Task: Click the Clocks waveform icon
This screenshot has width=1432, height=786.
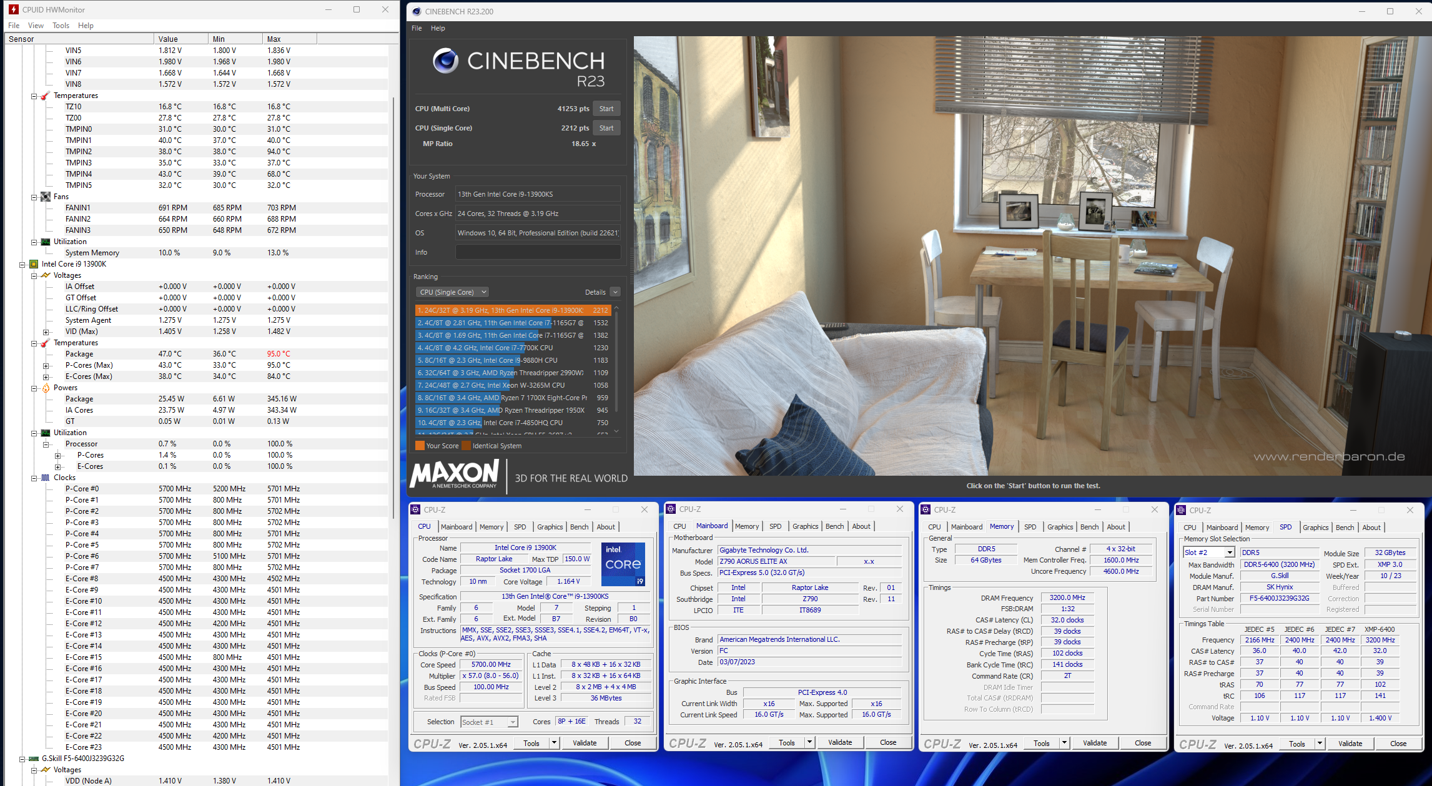Action: 46,478
